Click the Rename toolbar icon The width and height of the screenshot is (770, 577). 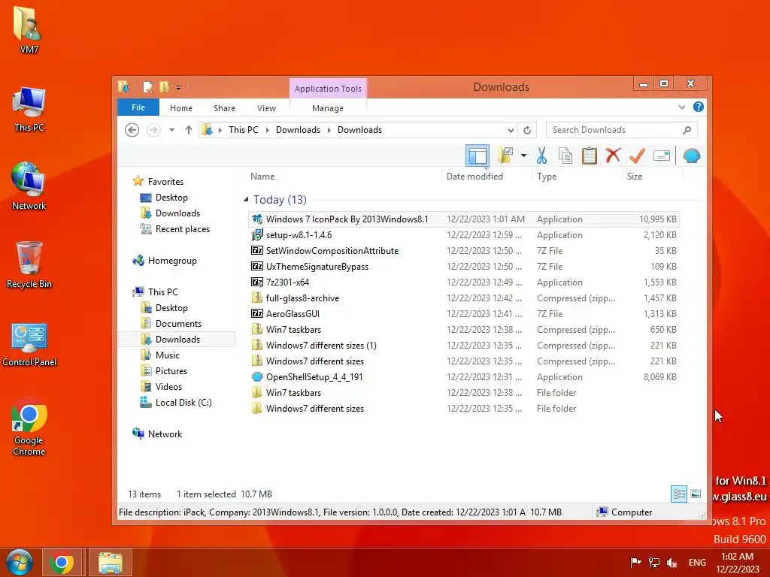tap(662, 156)
